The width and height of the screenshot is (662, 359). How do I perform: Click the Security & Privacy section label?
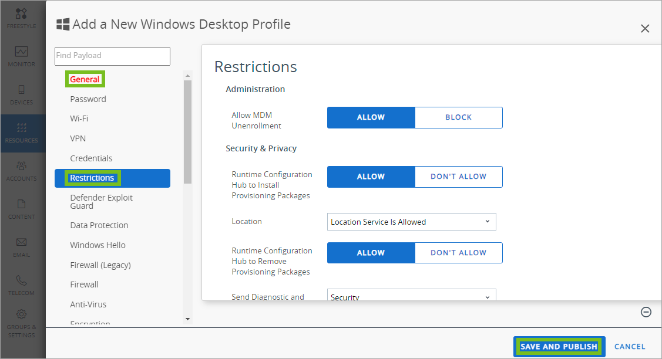coord(261,148)
